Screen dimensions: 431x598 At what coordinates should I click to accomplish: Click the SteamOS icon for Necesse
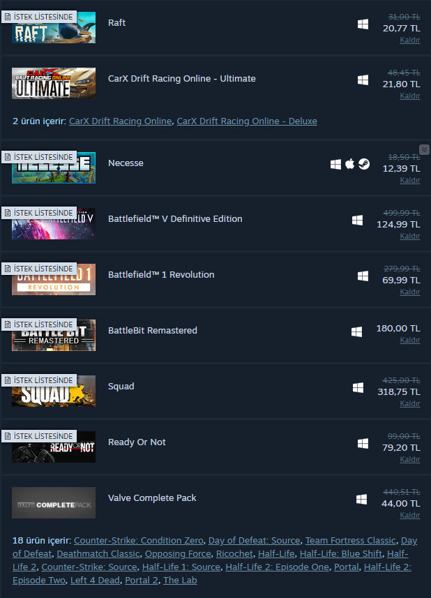[364, 164]
